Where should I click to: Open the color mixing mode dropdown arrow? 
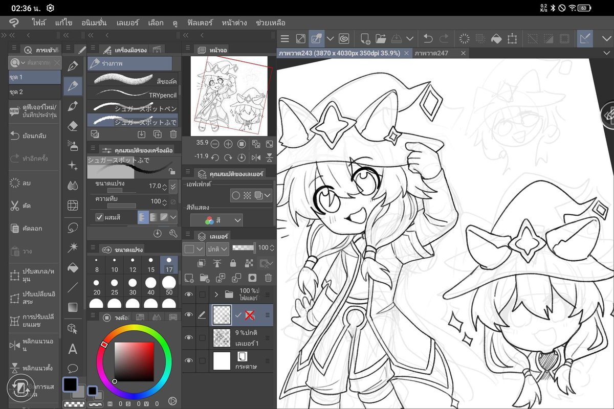tap(173, 217)
